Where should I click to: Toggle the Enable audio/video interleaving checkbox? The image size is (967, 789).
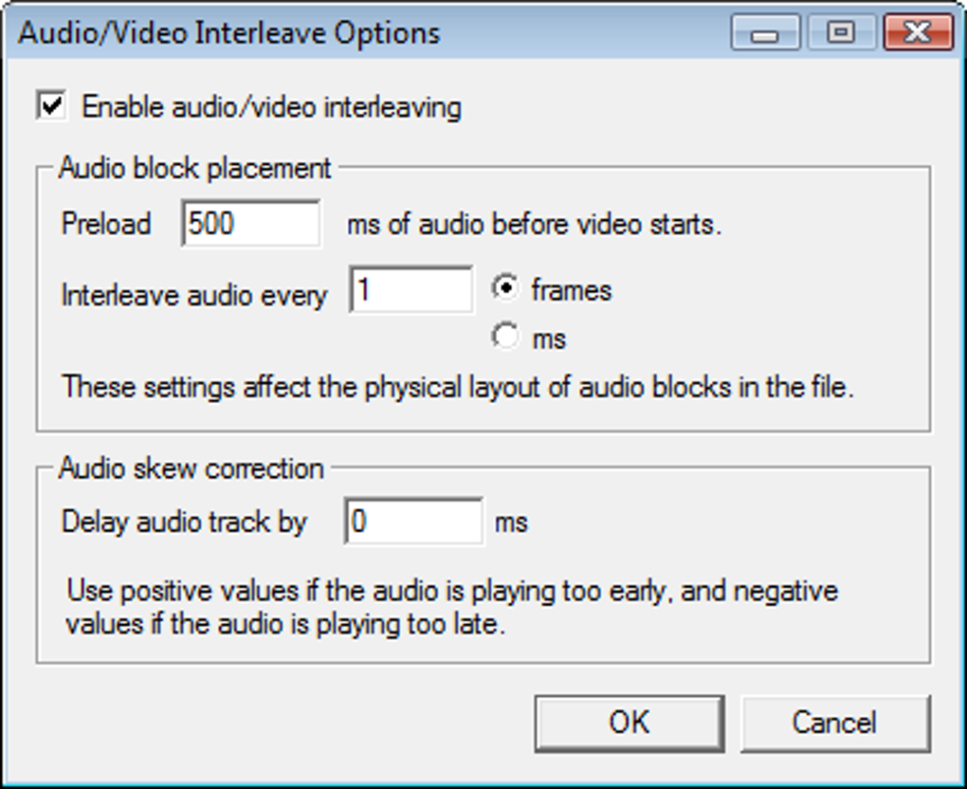tap(52, 105)
